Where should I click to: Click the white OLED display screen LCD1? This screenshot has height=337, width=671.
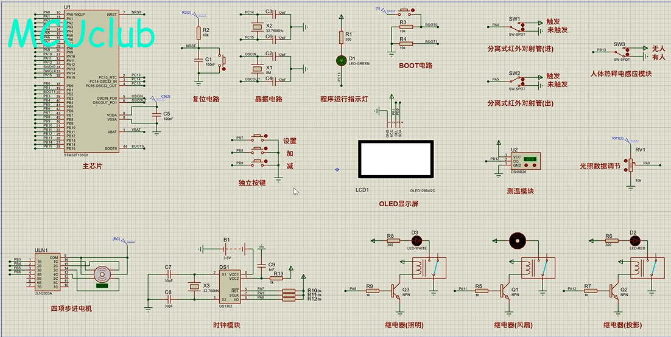(x=395, y=159)
